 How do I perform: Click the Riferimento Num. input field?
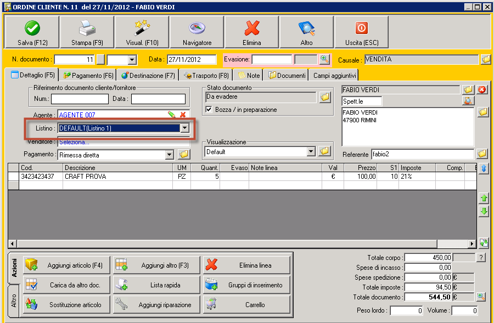pyautogui.click(x=80, y=99)
